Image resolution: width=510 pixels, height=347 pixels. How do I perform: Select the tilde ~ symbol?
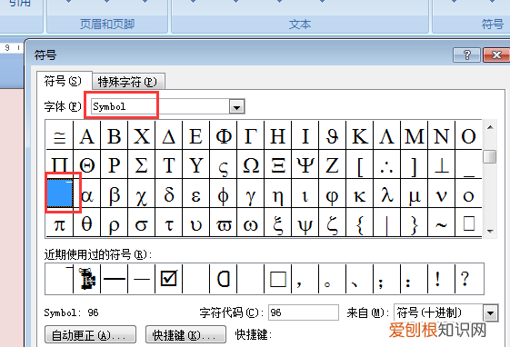[x=442, y=223]
